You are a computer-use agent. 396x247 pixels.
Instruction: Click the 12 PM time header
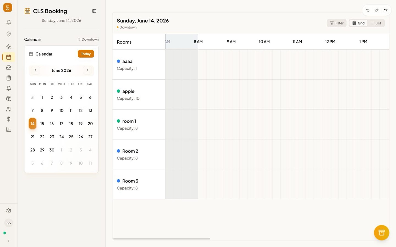point(330,42)
